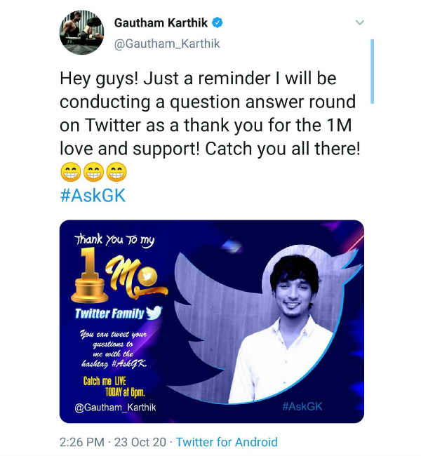Click the bird icon beside Twitter Family
421x456 pixels.
154,313
